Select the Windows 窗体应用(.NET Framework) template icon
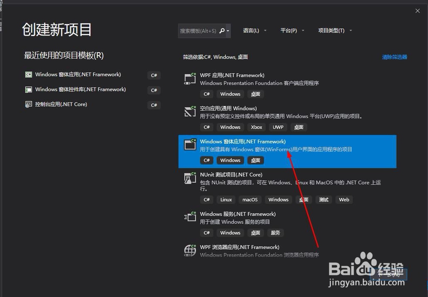 pyautogui.click(x=189, y=144)
